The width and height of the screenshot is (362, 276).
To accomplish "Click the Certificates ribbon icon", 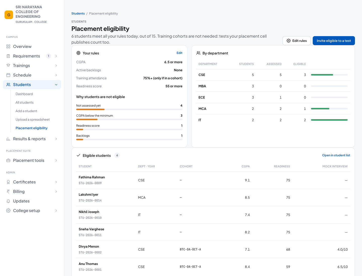I will pos(8,182).
